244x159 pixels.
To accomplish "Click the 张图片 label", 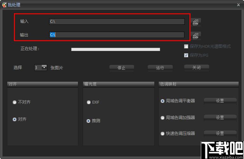I will (57, 68).
